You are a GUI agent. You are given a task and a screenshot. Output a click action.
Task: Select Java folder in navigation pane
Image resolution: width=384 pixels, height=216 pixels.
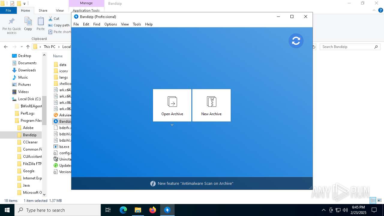pos(26,185)
